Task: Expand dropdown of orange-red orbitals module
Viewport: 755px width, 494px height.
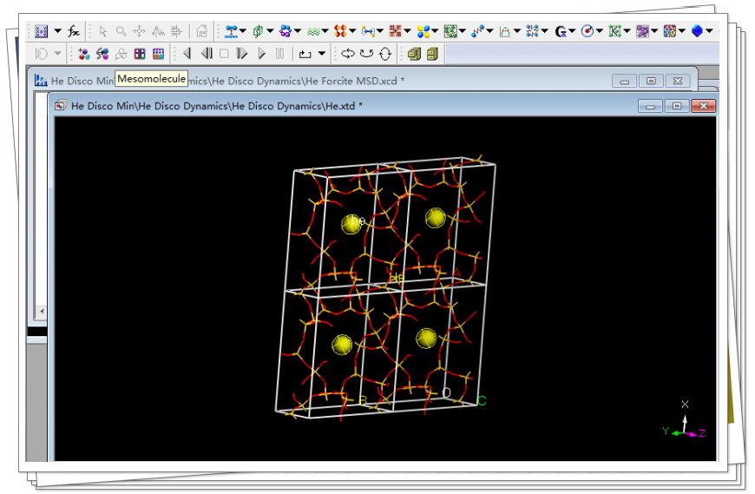Action: pyautogui.click(x=352, y=30)
